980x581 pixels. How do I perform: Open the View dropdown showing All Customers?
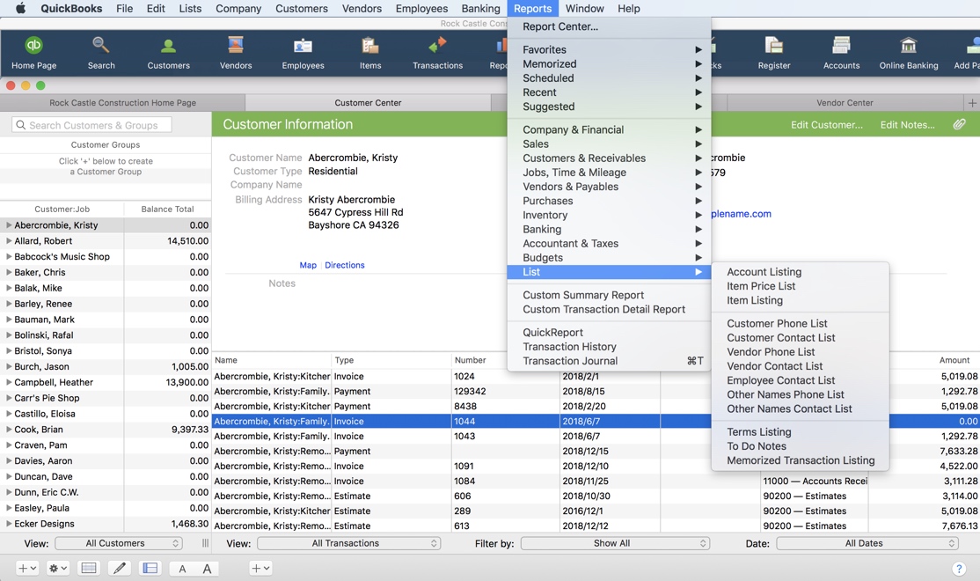click(119, 543)
